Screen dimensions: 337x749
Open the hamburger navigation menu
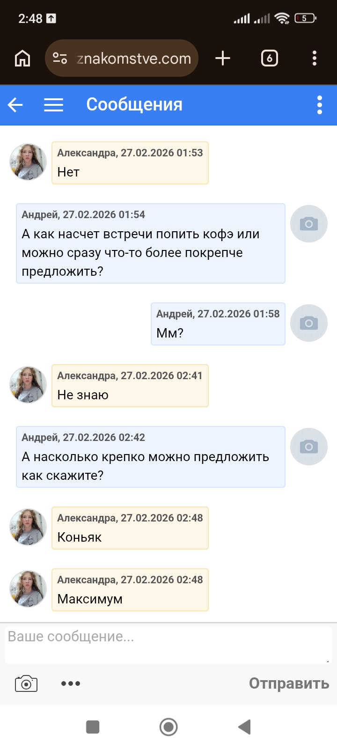(54, 105)
